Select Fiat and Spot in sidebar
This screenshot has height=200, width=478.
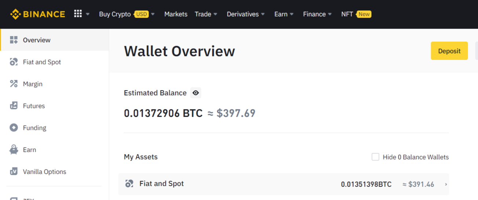[42, 62]
